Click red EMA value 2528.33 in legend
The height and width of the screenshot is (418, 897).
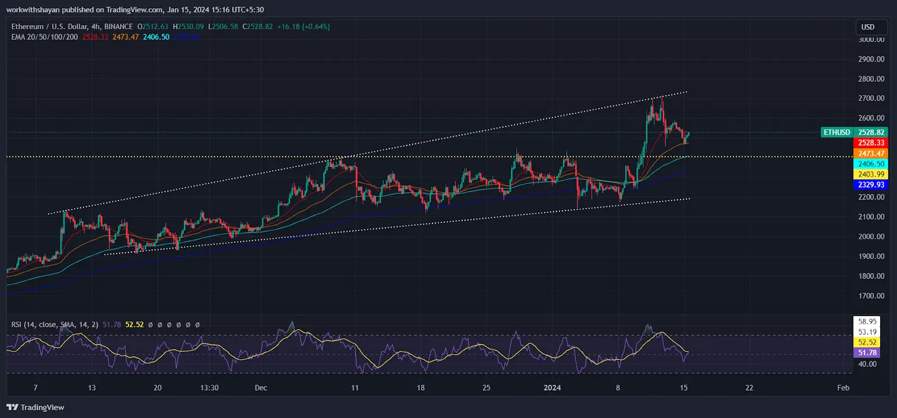point(95,37)
